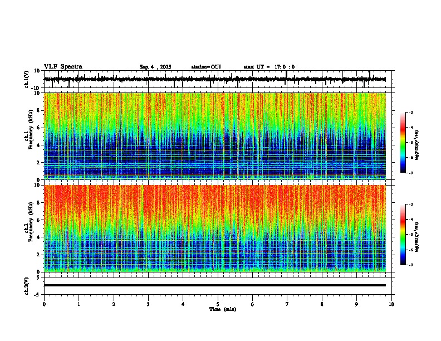Click the "VLF Spectra" plot title

coord(63,67)
